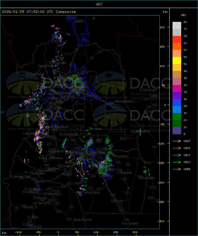Pick the green 20-30 dBZ legend swatch

(x=177, y=117)
